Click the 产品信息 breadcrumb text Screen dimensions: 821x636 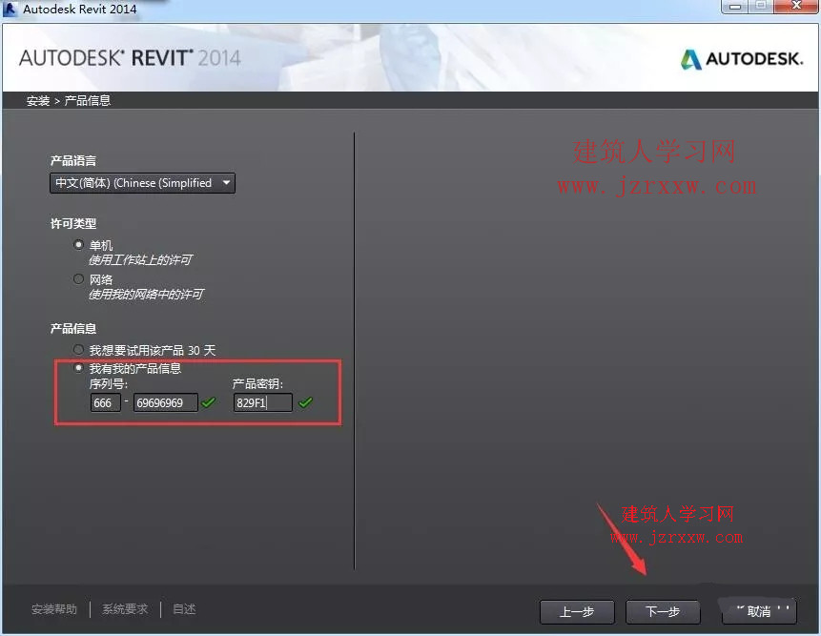(88, 100)
